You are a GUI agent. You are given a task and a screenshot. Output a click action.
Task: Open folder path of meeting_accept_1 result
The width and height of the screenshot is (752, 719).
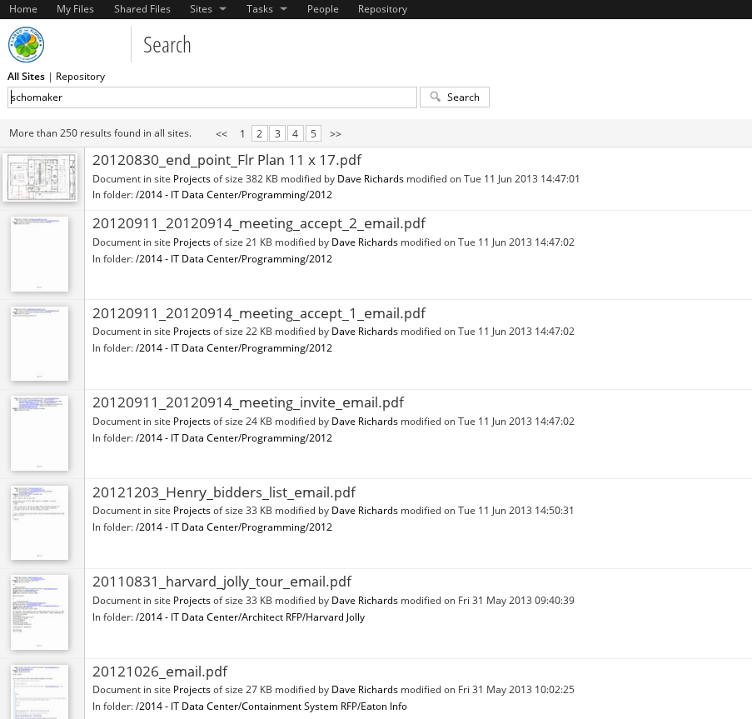(x=233, y=348)
